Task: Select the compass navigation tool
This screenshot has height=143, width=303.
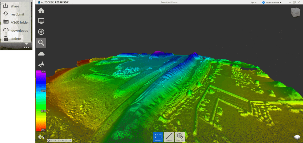Action: click(x=41, y=32)
